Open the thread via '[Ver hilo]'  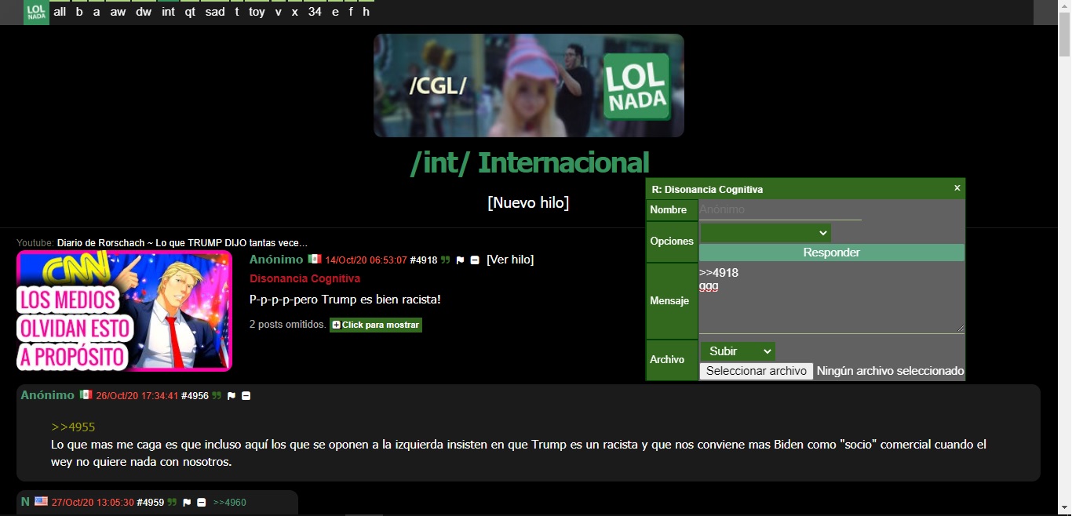pyautogui.click(x=510, y=260)
